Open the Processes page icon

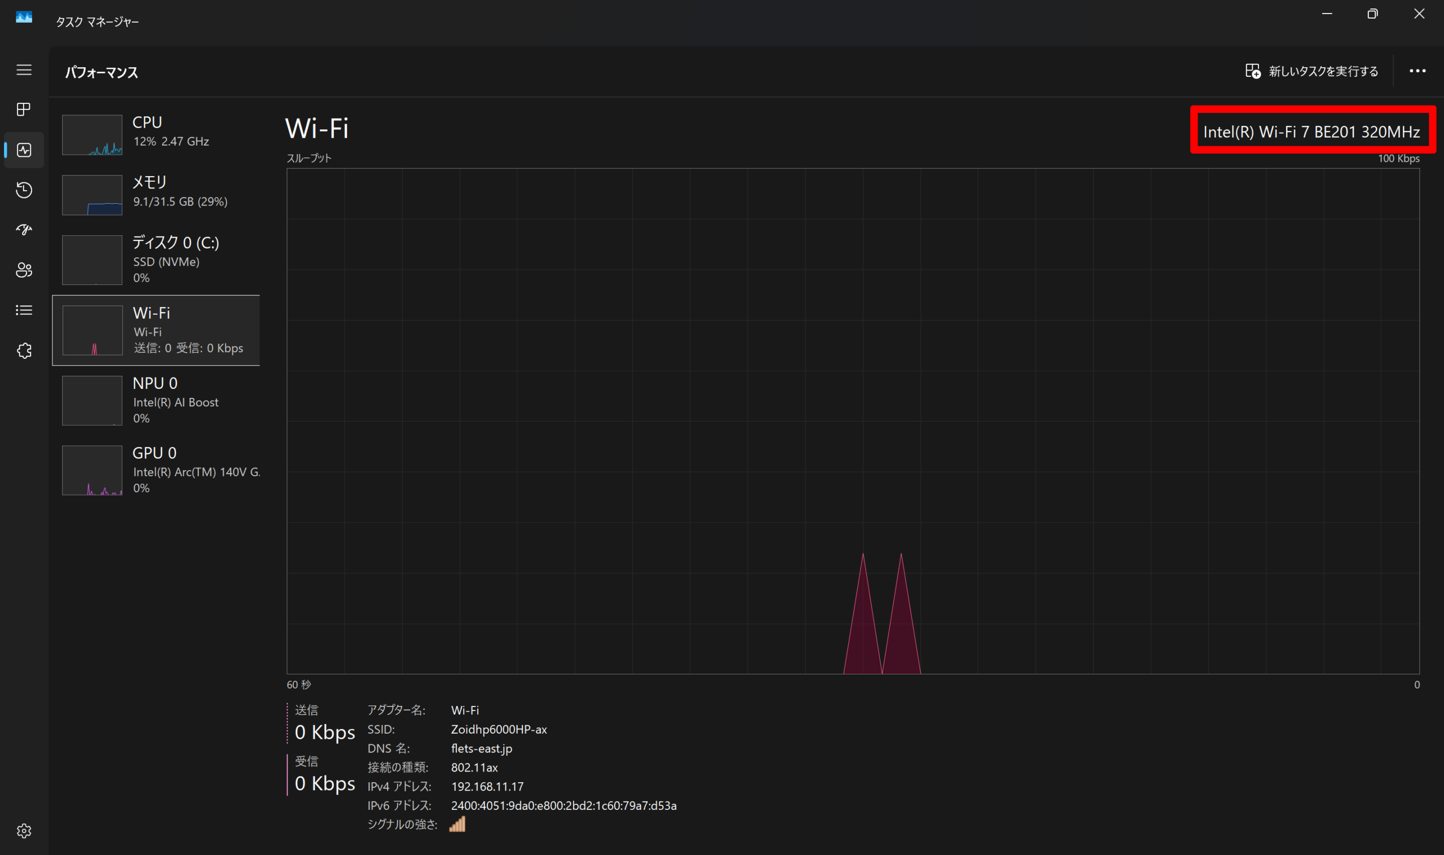click(x=24, y=109)
